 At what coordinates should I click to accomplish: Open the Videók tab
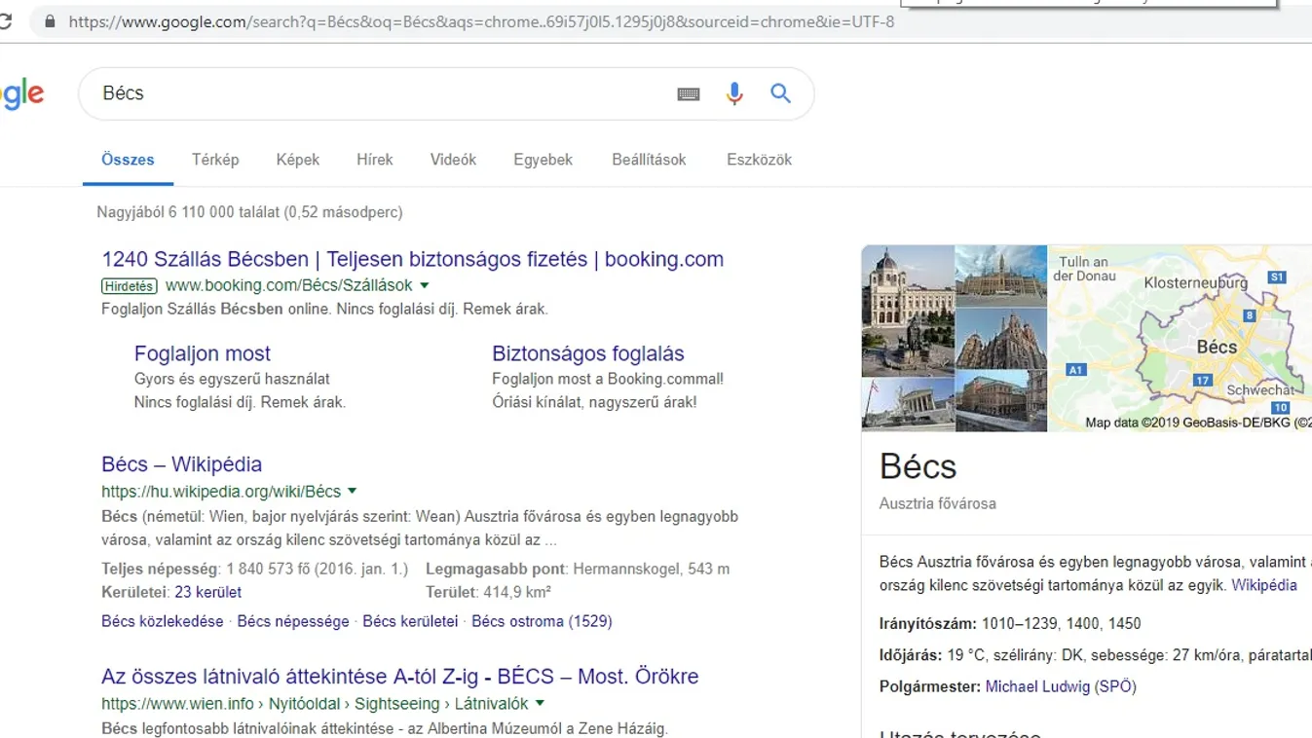tap(453, 160)
